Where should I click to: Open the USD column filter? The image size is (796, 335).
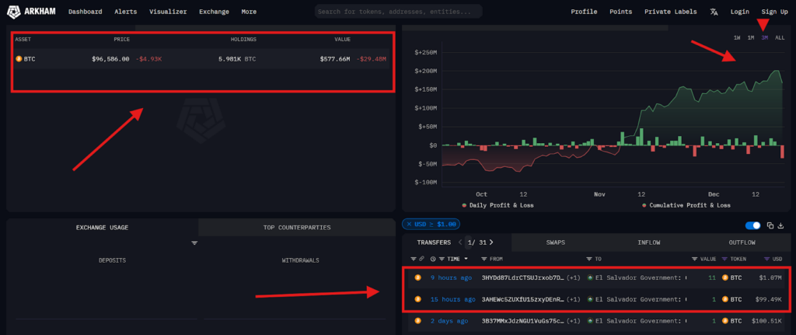pyautogui.click(x=767, y=259)
